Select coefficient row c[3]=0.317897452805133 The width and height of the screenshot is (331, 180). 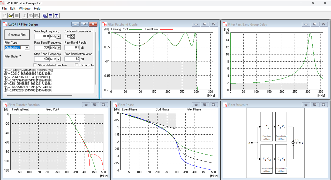[27, 80]
